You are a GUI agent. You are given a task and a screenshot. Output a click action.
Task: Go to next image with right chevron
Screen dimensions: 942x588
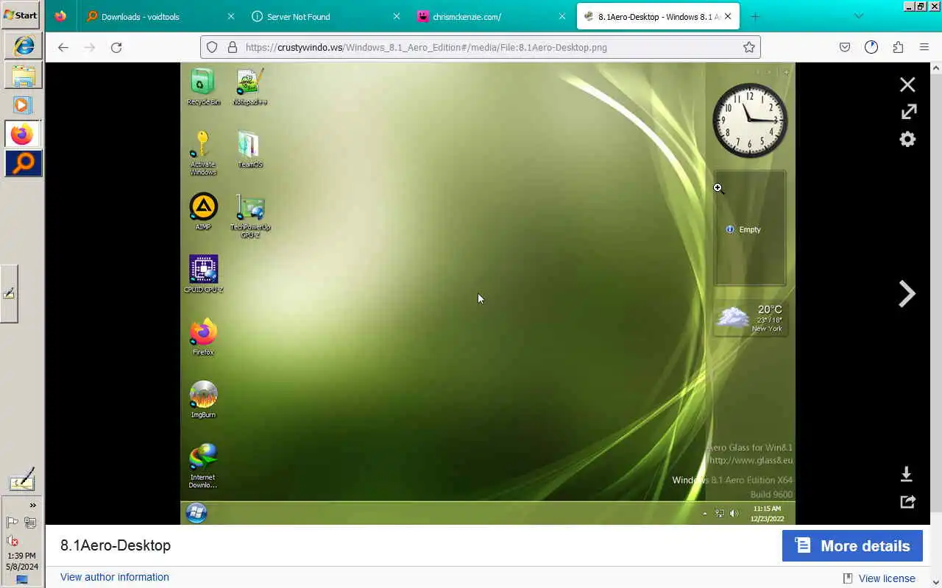[x=907, y=294]
